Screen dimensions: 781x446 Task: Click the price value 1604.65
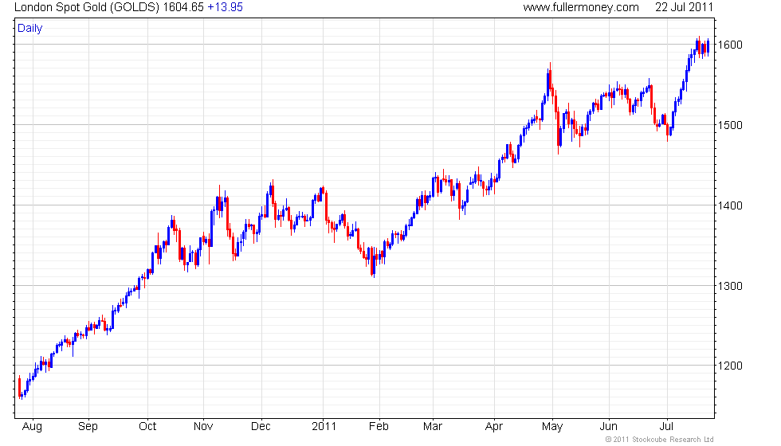(x=183, y=7)
